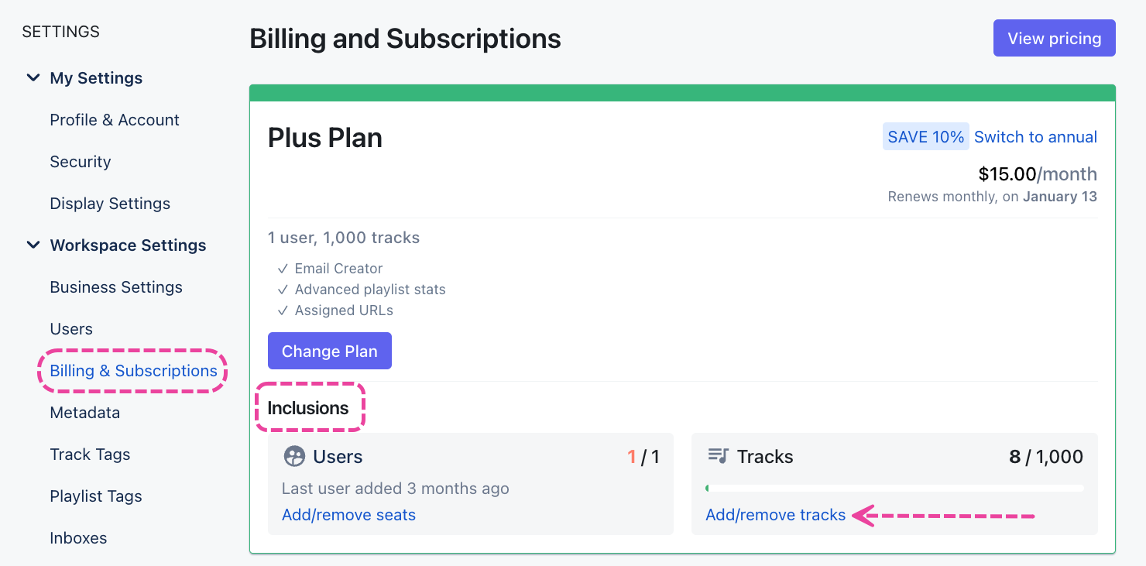Click the Add/remove seats link
1146x566 pixels.
348,515
